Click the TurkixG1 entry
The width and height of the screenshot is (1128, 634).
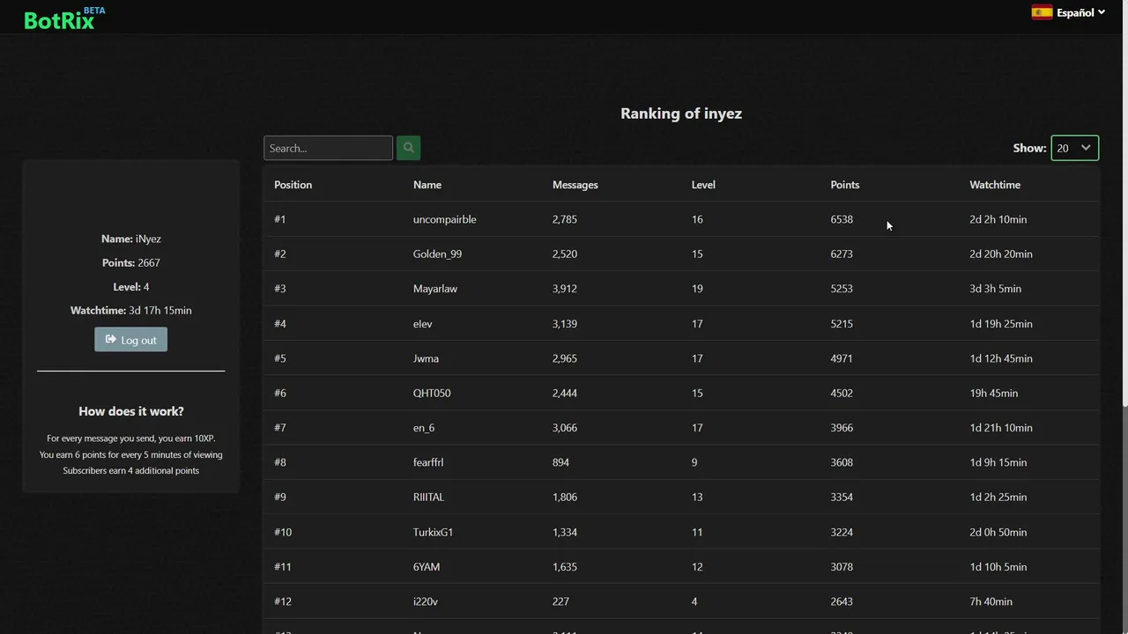[433, 532]
